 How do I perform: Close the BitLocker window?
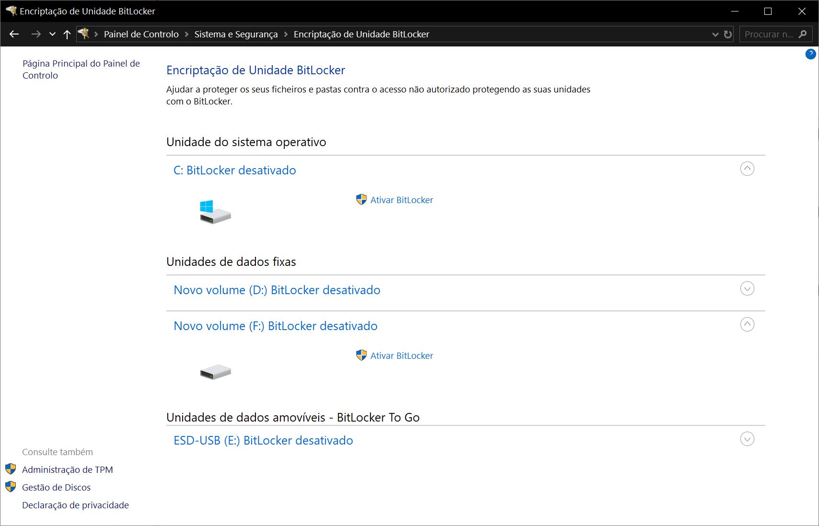(x=802, y=11)
